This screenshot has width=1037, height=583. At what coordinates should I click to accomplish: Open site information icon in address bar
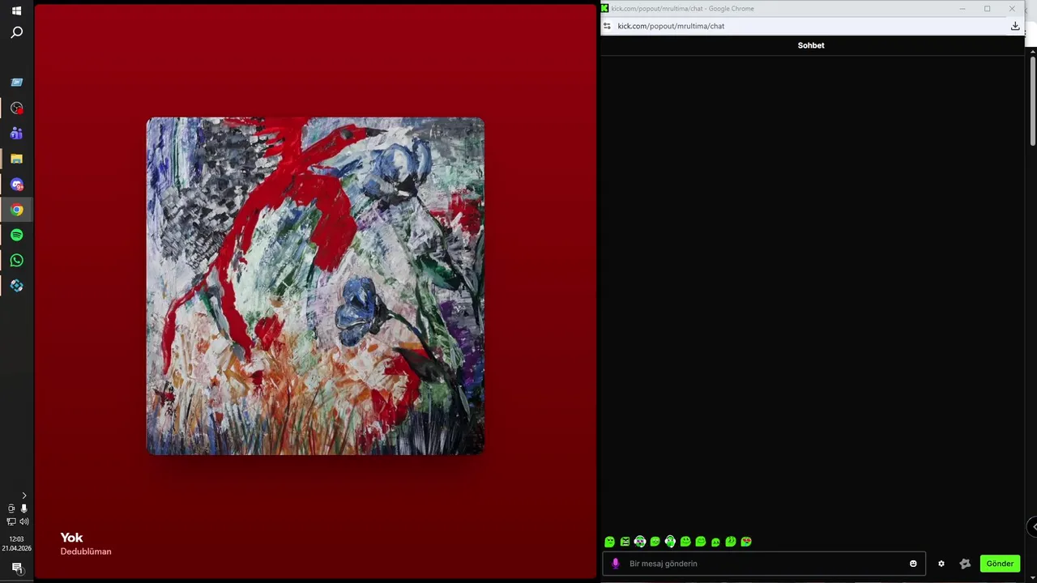pyautogui.click(x=607, y=26)
